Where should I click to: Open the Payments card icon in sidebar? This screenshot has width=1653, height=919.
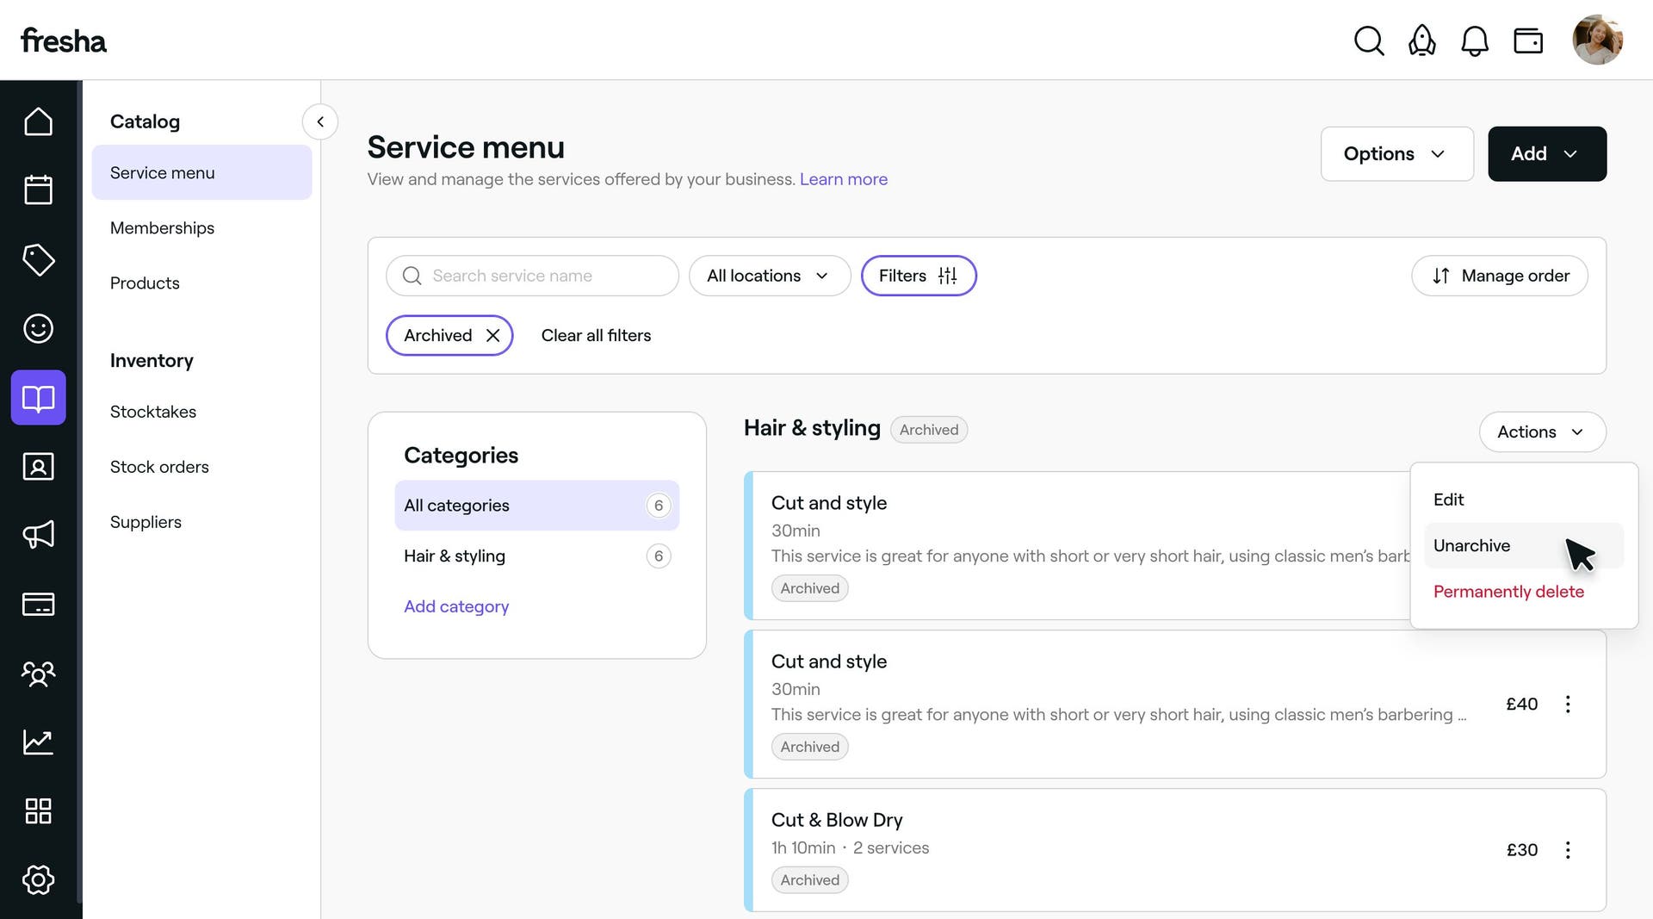pyautogui.click(x=38, y=604)
